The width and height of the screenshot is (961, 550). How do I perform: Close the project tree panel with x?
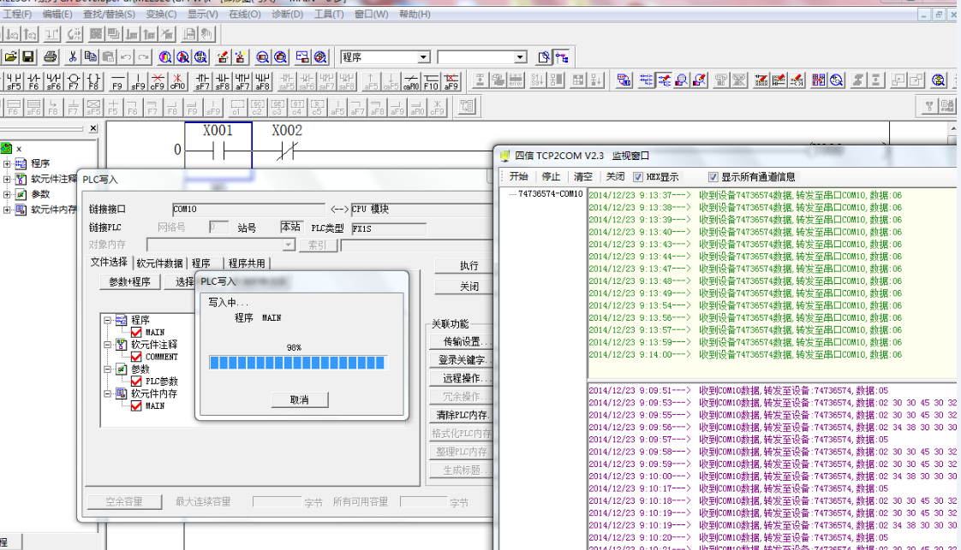click(93, 128)
